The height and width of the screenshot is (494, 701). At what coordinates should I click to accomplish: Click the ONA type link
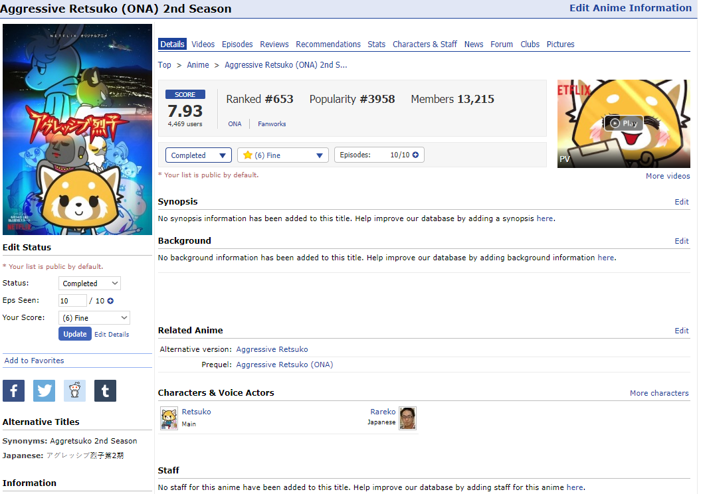(235, 123)
